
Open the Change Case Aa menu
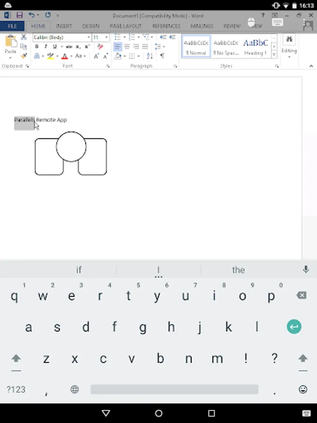coord(80,56)
